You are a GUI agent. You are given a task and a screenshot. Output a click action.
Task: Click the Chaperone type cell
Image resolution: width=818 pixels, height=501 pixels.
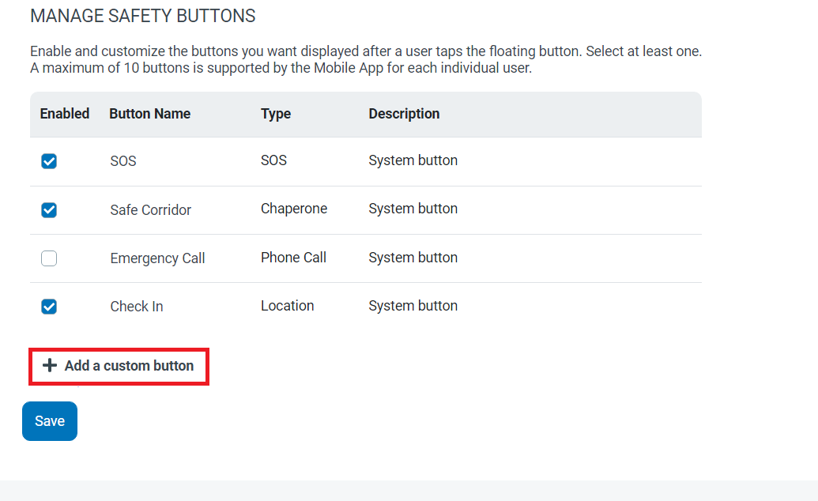294,209
